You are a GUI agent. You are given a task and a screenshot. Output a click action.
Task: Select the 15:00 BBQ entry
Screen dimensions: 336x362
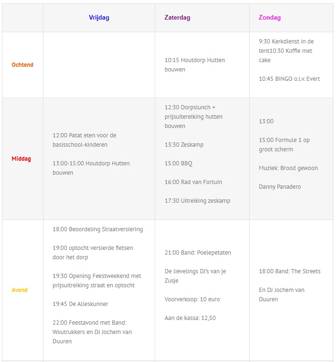tap(178, 163)
